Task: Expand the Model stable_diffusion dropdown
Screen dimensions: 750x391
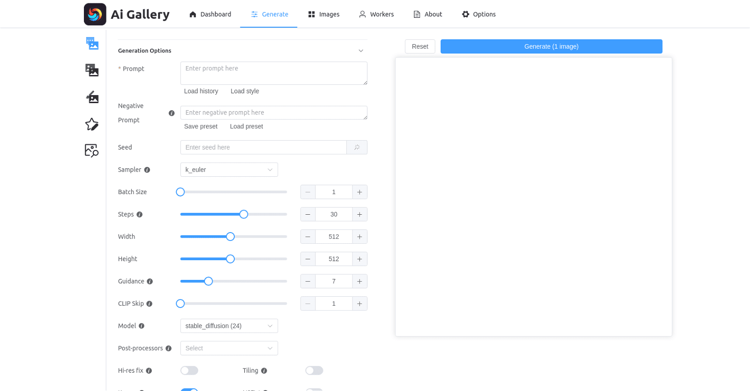Action: (x=229, y=326)
